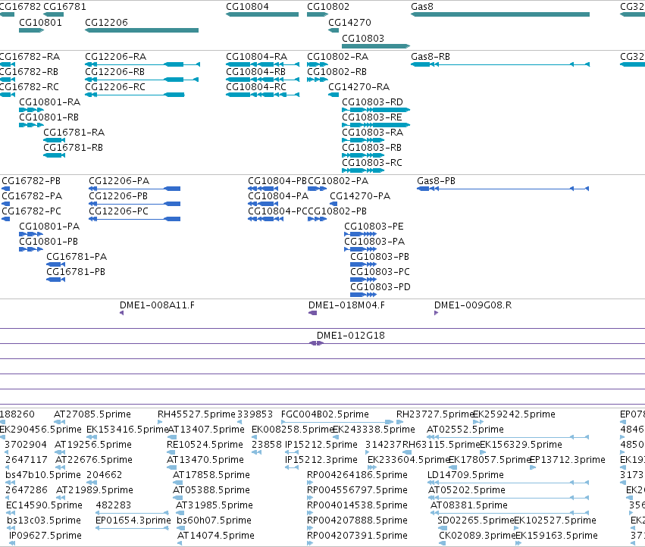Click transcript CG10804-RA
645x547 pixels.
257,57
